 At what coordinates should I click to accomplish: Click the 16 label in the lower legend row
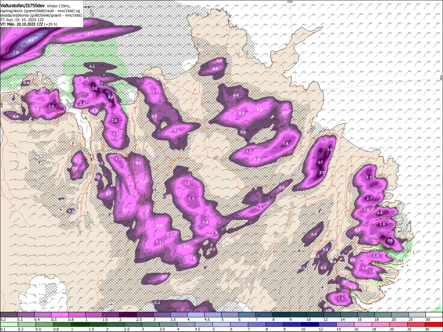pos(357,329)
